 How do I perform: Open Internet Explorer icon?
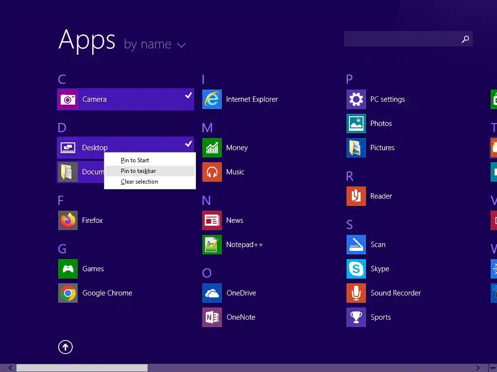[x=212, y=99]
